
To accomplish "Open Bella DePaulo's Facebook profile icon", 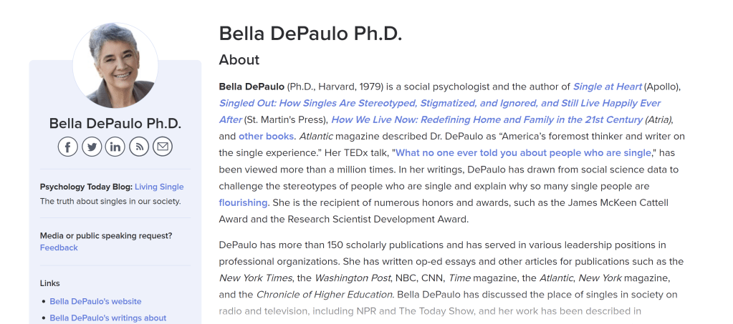I will click(x=68, y=147).
